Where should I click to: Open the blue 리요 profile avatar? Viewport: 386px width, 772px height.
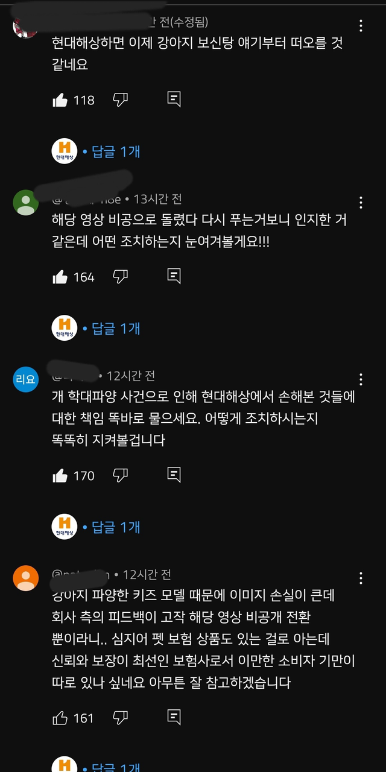[x=25, y=379]
